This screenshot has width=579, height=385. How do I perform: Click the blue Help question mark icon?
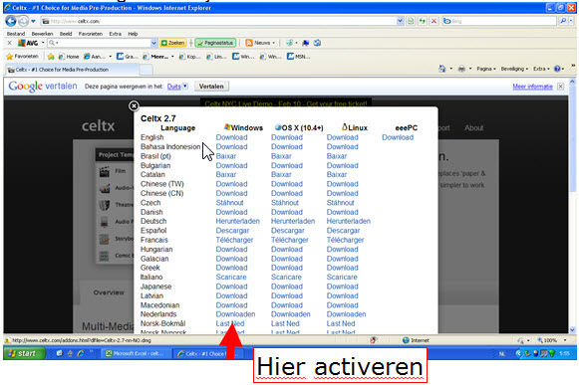557,69
